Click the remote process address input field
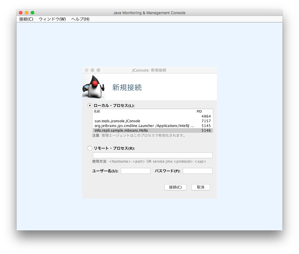This screenshot has width=299, height=254. tap(152, 155)
